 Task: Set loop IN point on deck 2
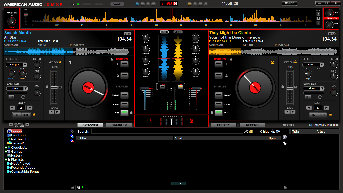(314, 115)
